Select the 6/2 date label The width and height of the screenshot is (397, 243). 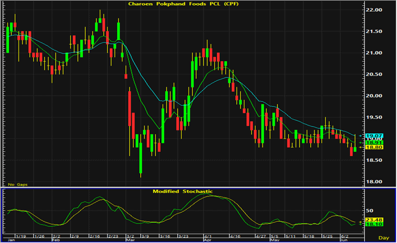click(x=345, y=236)
